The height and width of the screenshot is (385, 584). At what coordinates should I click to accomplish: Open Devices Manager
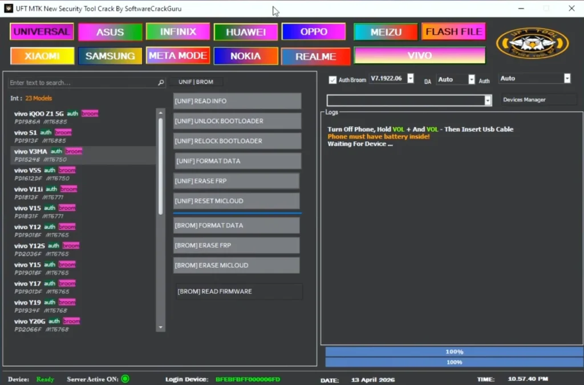[x=538, y=100]
